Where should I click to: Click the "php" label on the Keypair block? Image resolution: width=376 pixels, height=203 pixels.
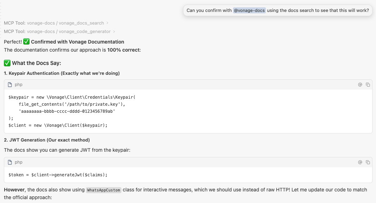click(18, 85)
